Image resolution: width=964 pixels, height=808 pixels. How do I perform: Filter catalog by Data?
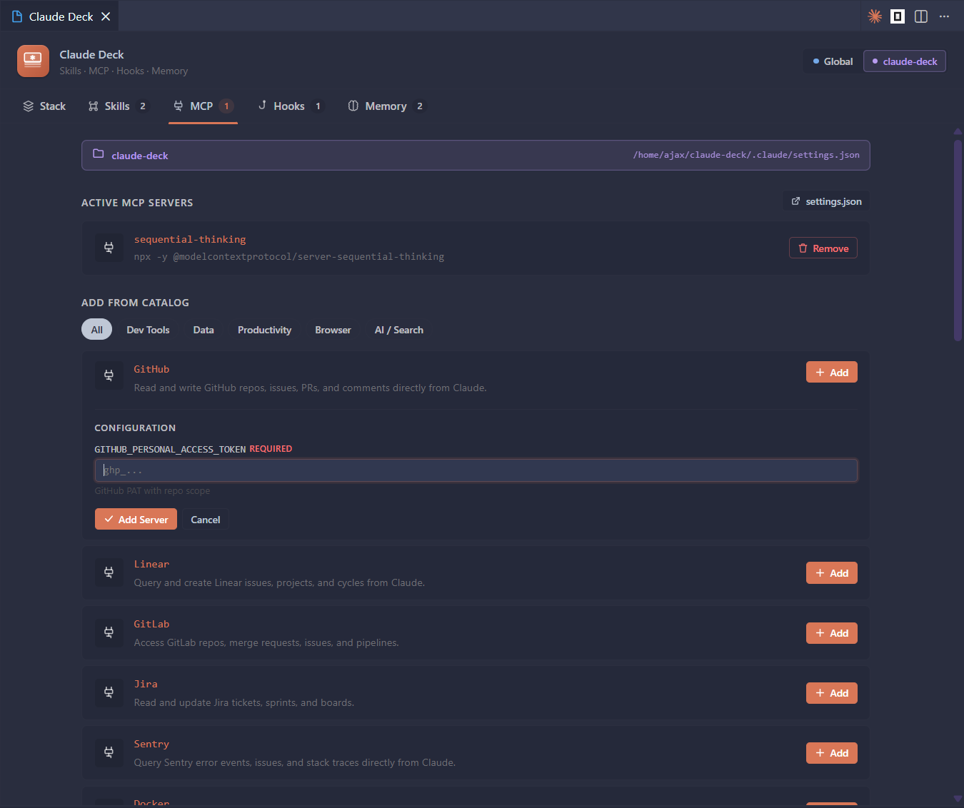(204, 330)
